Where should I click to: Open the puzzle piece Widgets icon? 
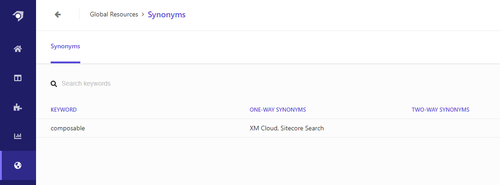(x=18, y=107)
